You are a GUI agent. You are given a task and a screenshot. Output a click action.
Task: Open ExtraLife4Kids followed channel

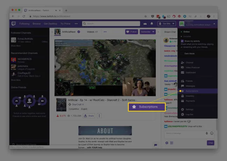click(29, 40)
